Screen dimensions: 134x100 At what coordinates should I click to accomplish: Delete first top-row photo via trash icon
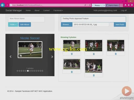72,54
